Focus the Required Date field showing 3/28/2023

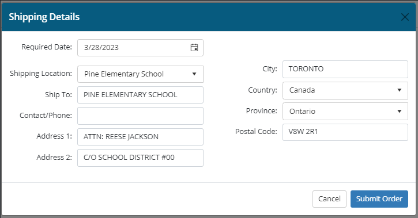point(140,48)
